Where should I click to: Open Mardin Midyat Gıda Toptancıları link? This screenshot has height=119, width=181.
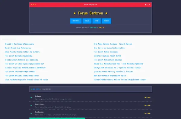(18, 48)
